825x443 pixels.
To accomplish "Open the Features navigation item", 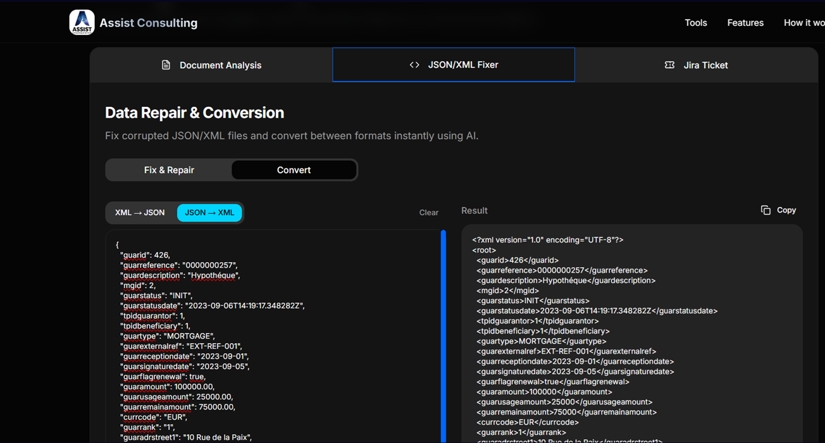I will 745,23.
